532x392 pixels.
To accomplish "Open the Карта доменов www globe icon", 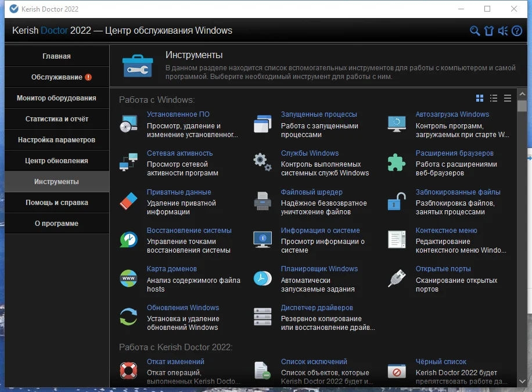I will click(128, 278).
